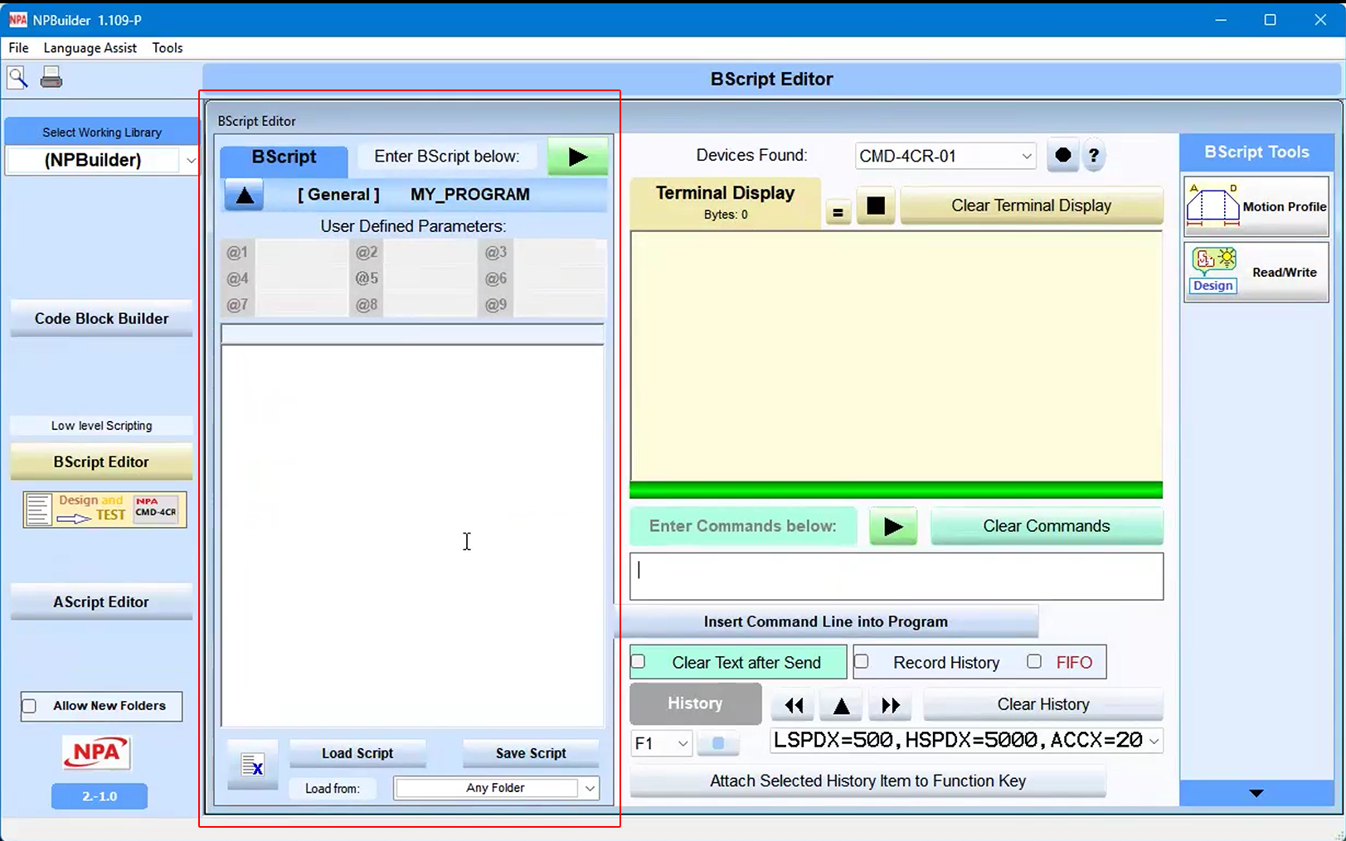Screen dimensions: 1346x841
Task: Click the NPBuilder app icon in title bar
Action: (x=17, y=19)
